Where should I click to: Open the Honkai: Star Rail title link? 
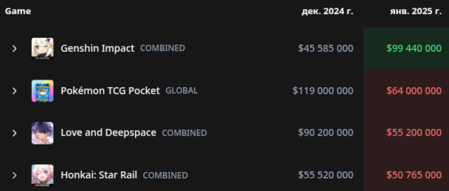coord(99,175)
